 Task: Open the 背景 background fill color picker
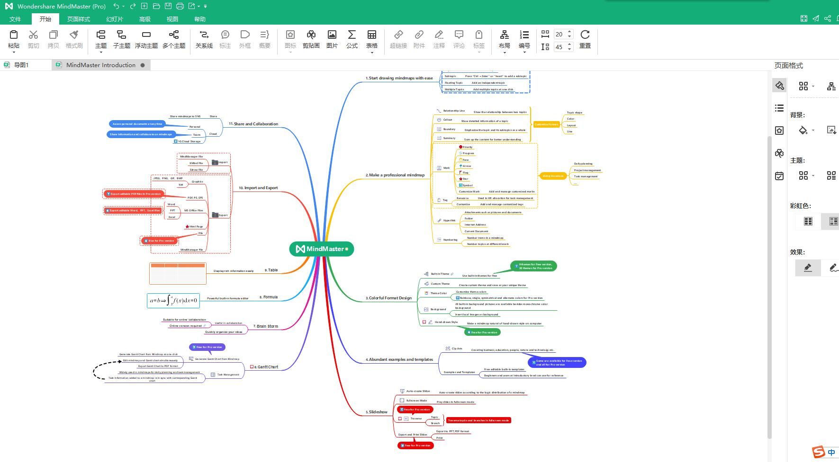[x=803, y=130]
